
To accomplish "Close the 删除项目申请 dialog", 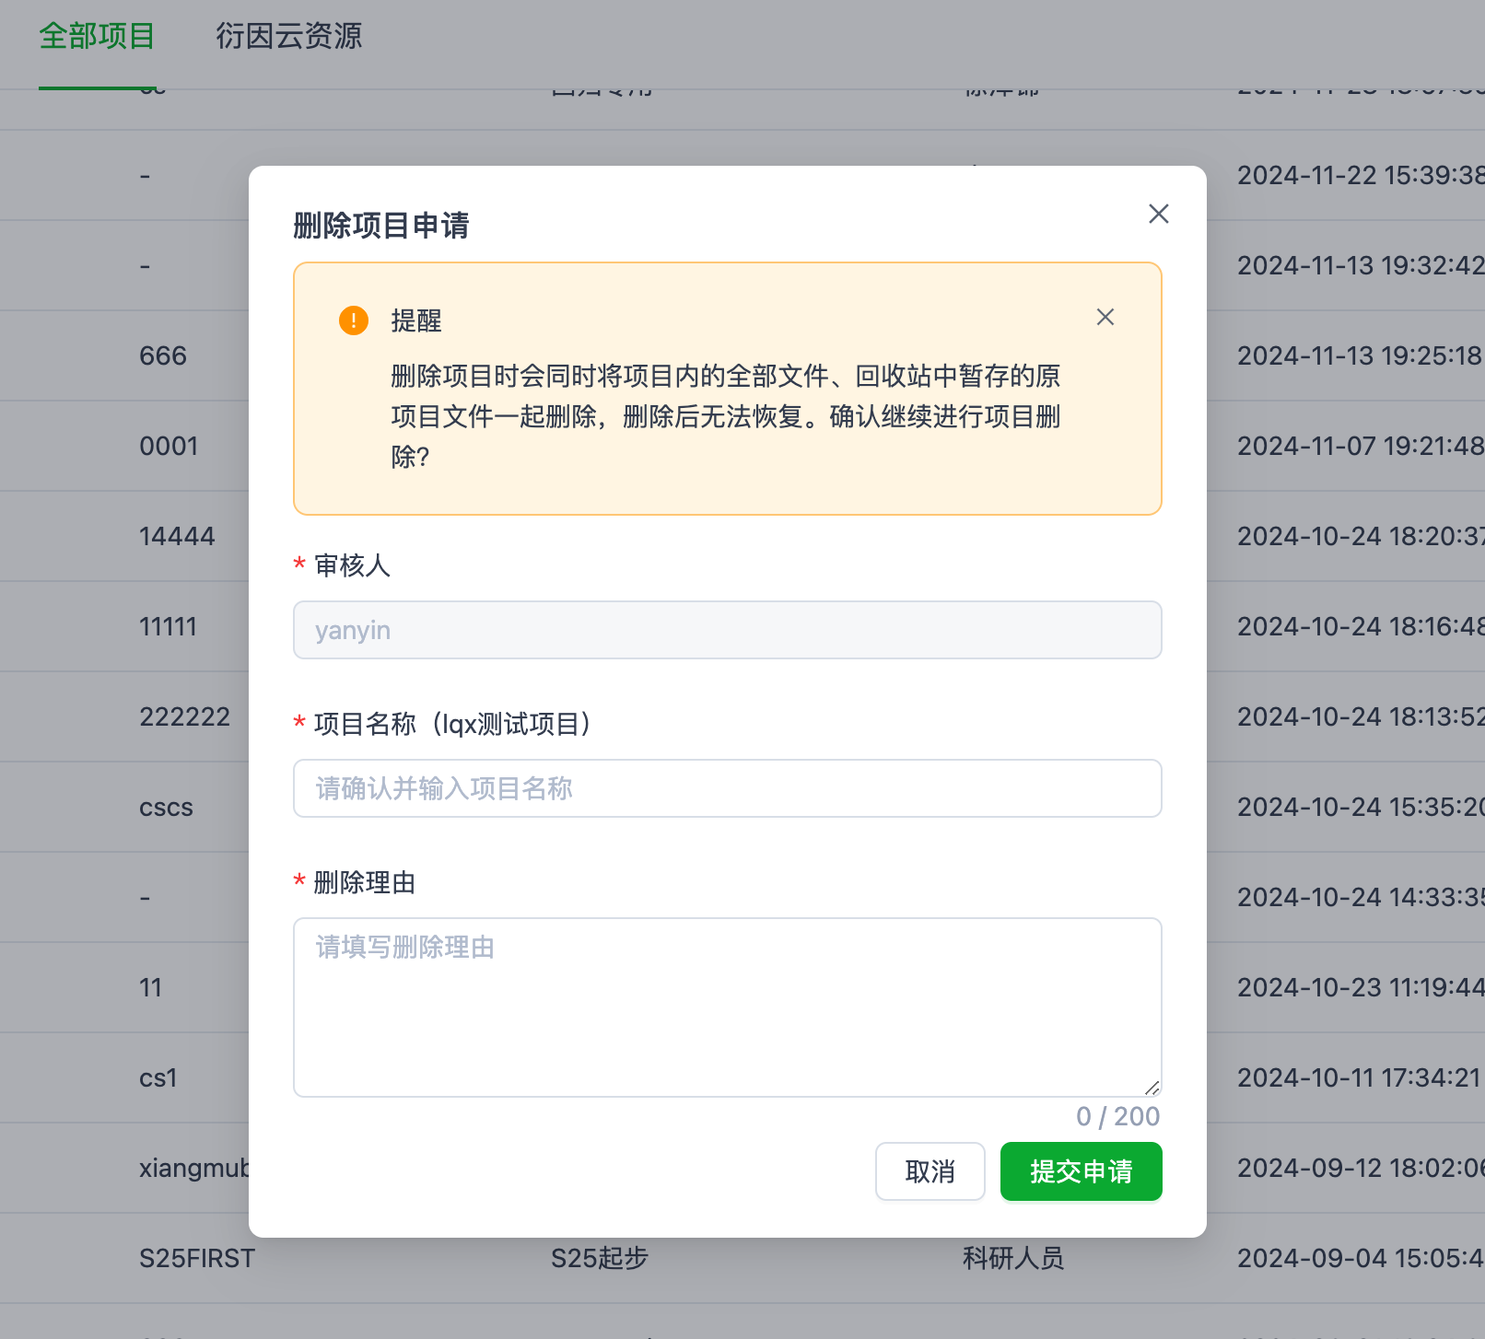I will (x=1158, y=214).
